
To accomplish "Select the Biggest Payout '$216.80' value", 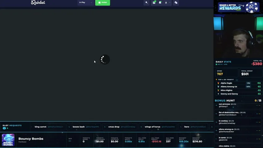I will tap(197, 142).
